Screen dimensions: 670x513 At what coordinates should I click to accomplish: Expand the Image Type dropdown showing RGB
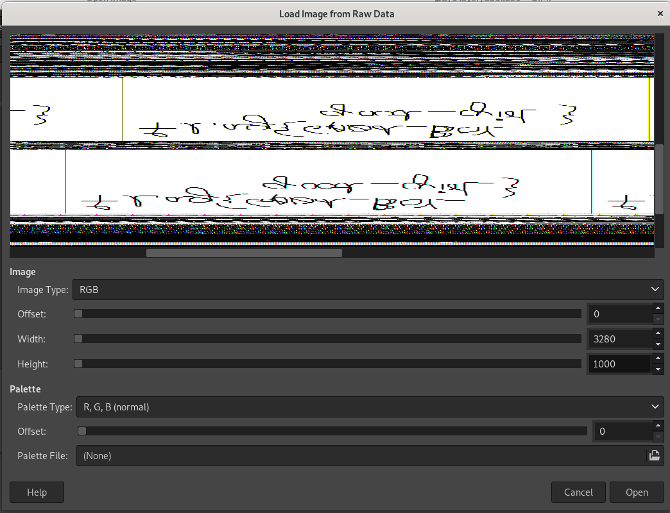coord(368,289)
